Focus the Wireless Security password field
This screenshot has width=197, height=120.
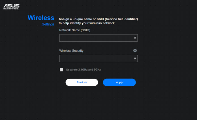(x=98, y=58)
